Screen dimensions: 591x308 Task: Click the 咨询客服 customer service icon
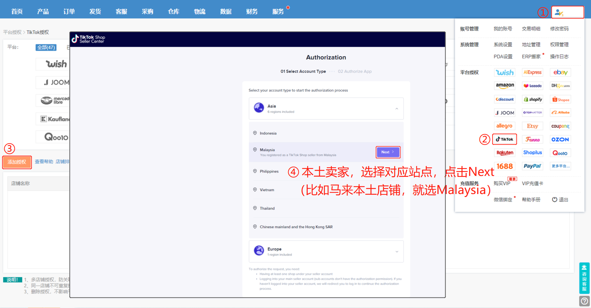coord(584,278)
